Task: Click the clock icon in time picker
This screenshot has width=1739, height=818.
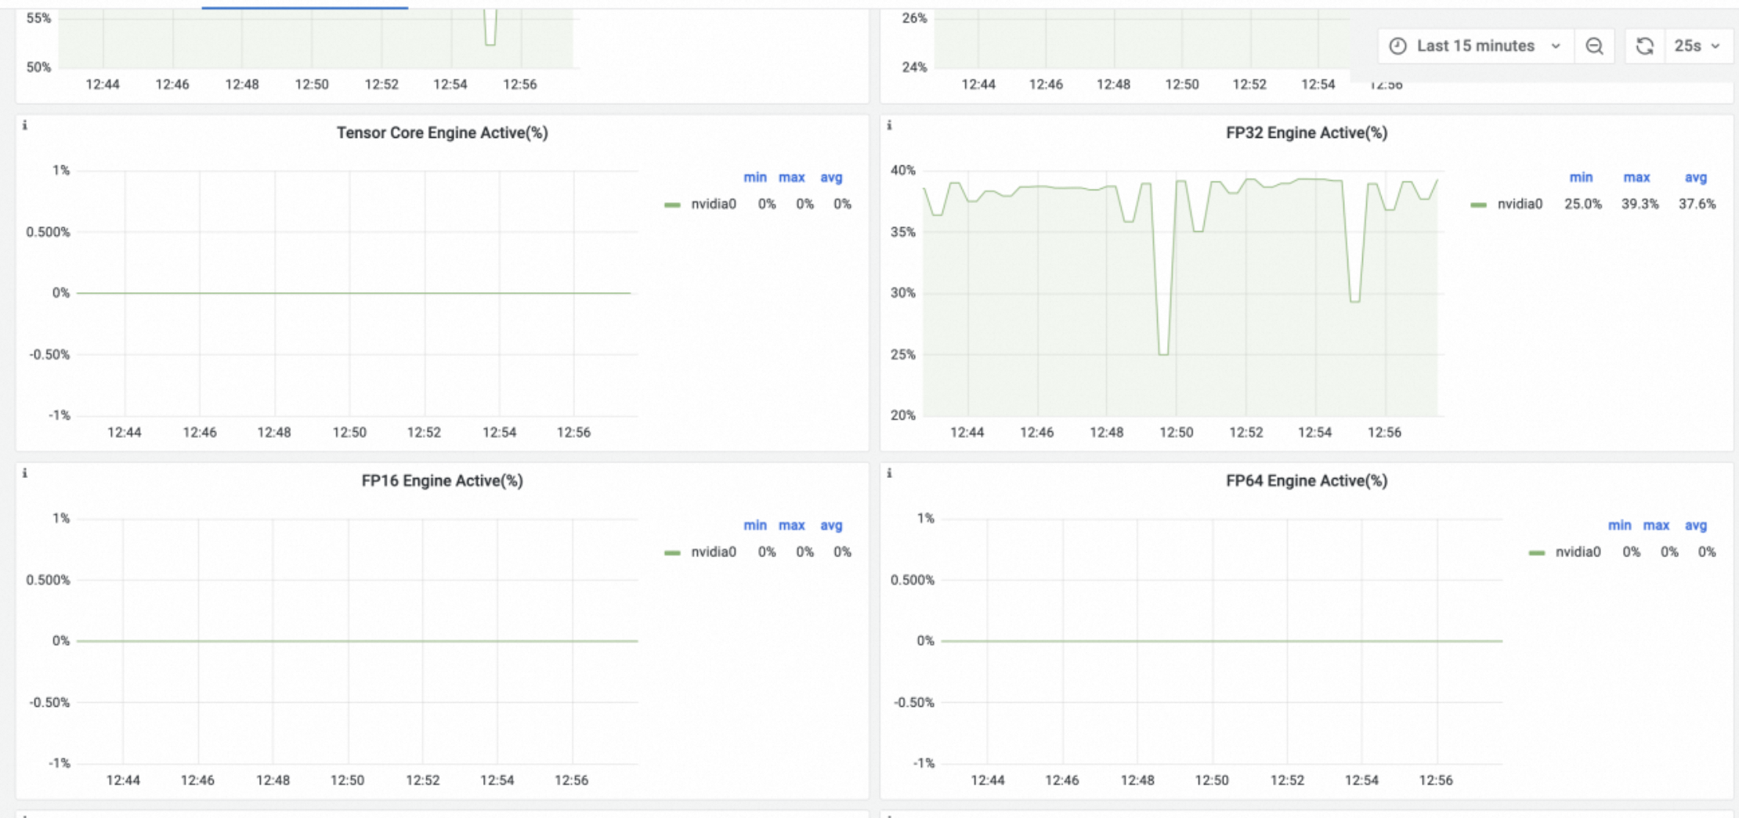Action: [1397, 46]
